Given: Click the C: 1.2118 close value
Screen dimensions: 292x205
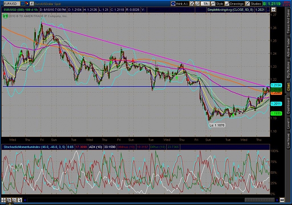Looking at the screenshot, I should click(117, 10).
